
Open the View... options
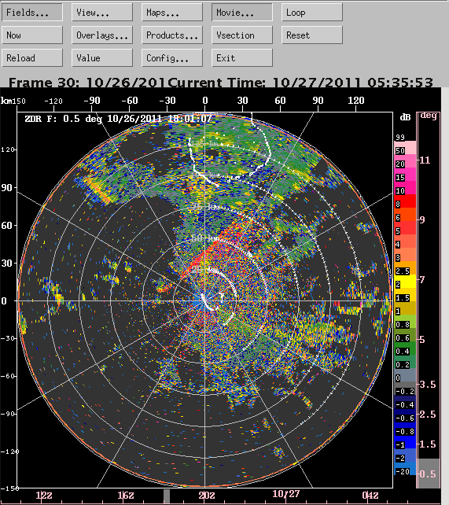[102, 13]
